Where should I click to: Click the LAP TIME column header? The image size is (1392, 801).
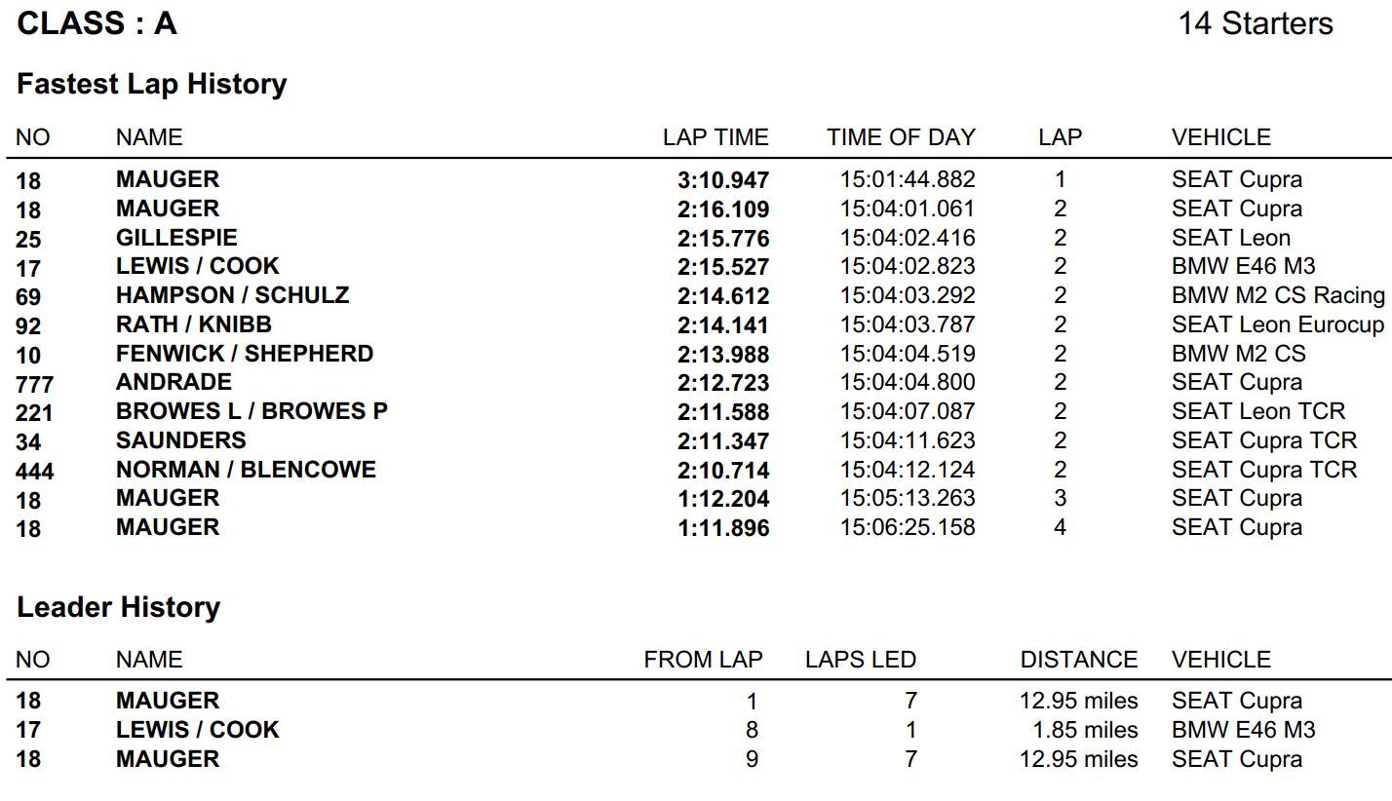coord(715,137)
